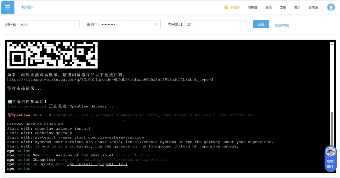Viewport: 340px width, 178px height.
Task: Click the green checkmark before 与微信连接成功
Action: [x=10, y=101]
